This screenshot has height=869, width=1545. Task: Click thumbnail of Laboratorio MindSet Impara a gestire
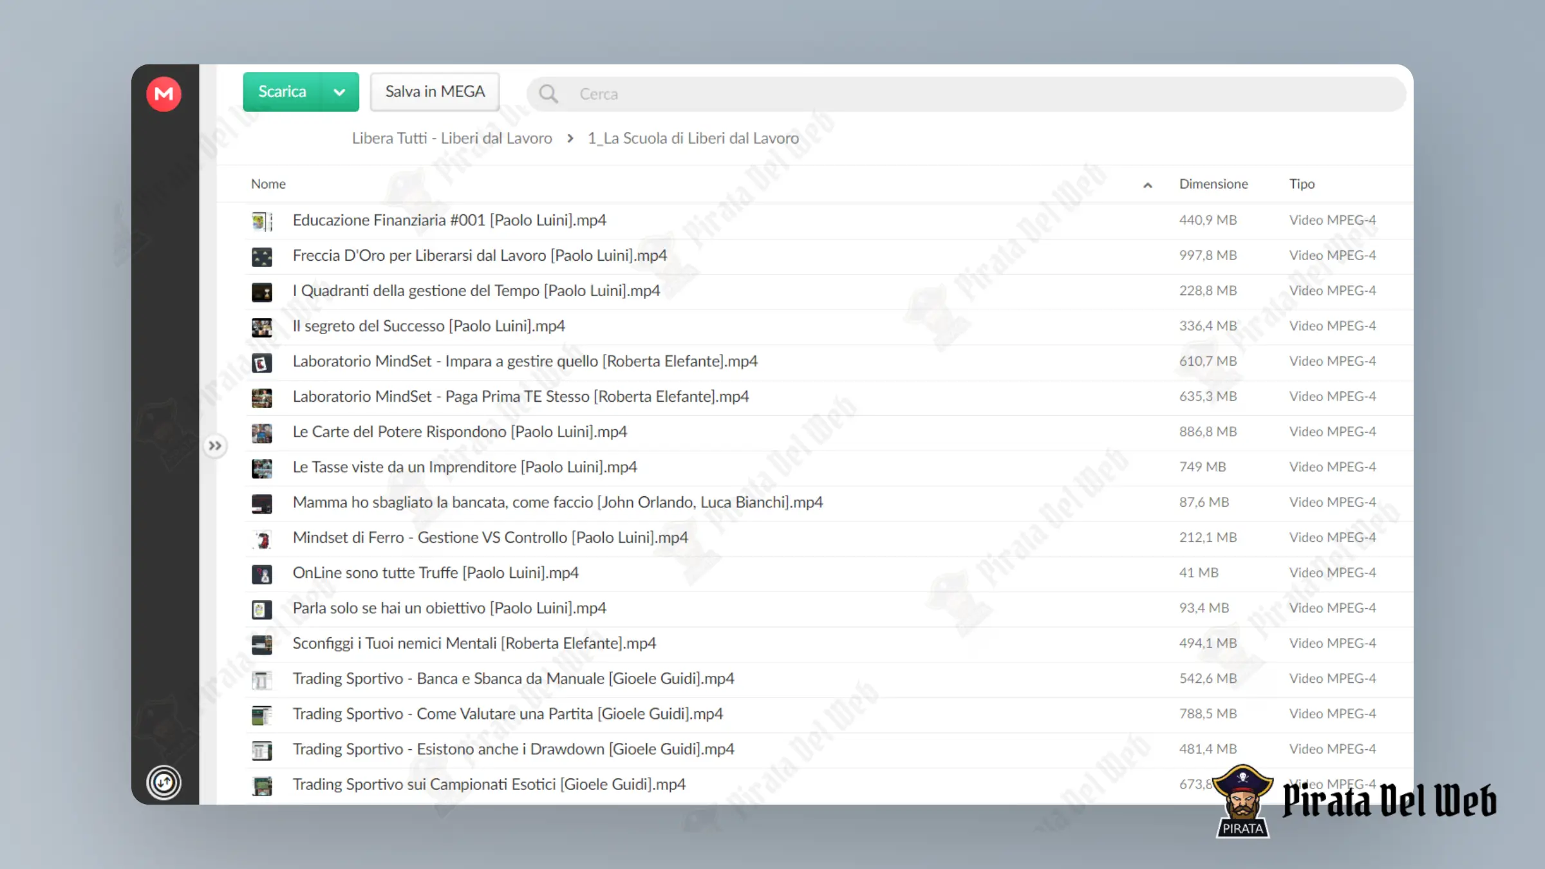click(x=262, y=363)
